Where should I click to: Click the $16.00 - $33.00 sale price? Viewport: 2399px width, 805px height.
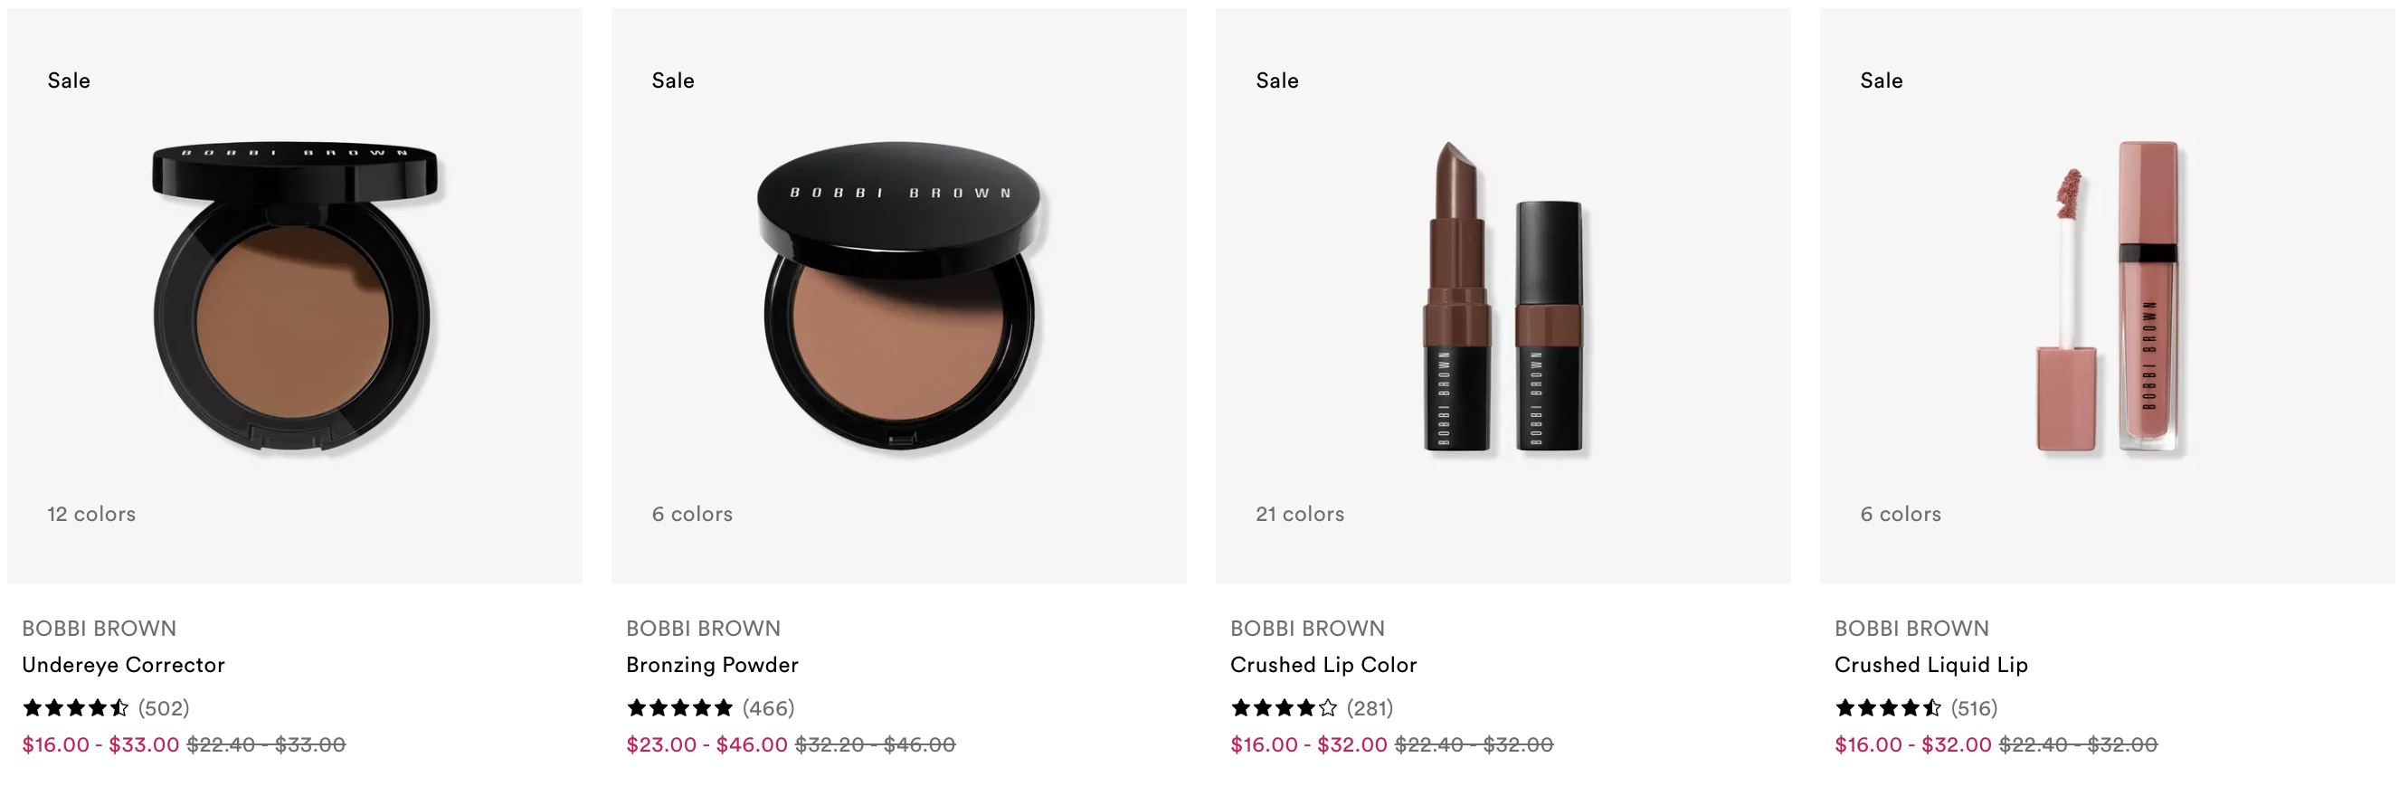(100, 744)
